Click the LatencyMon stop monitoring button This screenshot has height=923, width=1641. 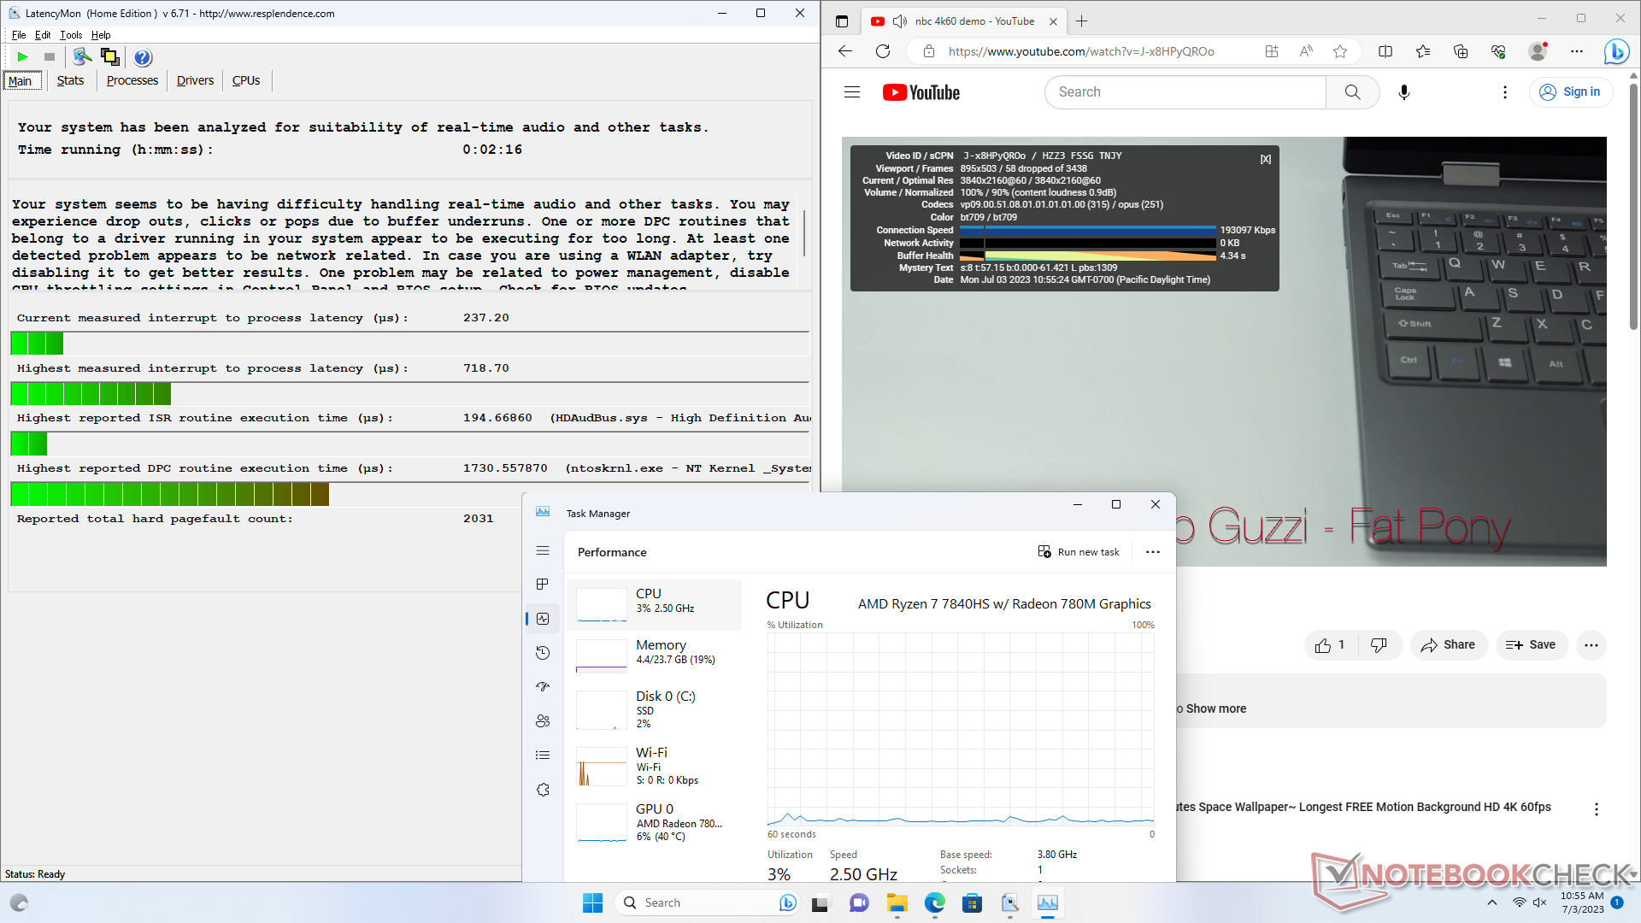click(50, 57)
